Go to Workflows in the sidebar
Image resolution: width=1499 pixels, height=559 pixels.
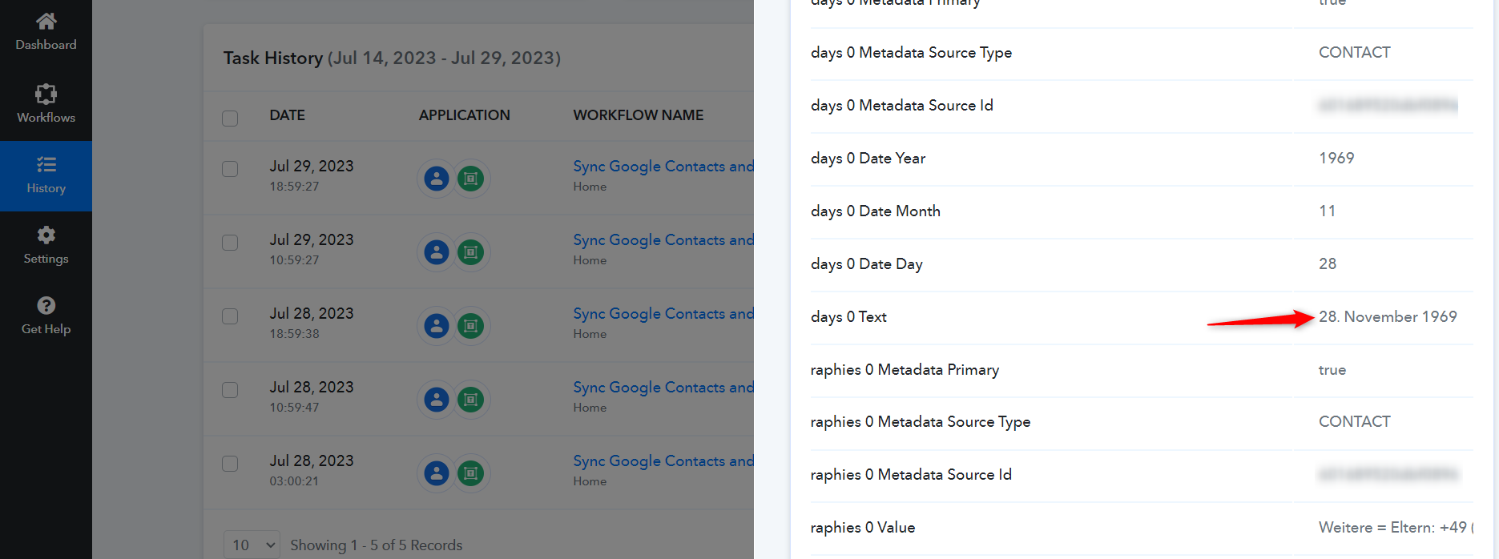coord(46,104)
